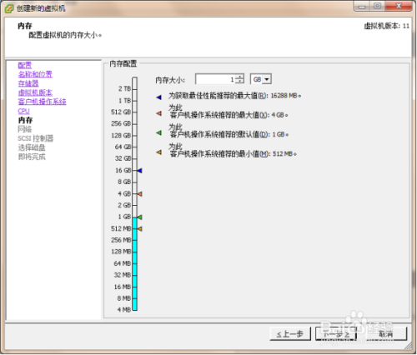The height and width of the screenshot is (355, 417).
Task: Click disabled 网络 step in sidebar
Action: click(25, 129)
